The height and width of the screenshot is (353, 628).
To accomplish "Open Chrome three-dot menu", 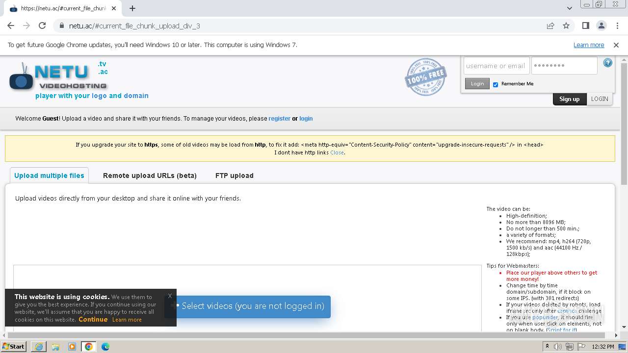I will [x=617, y=25].
